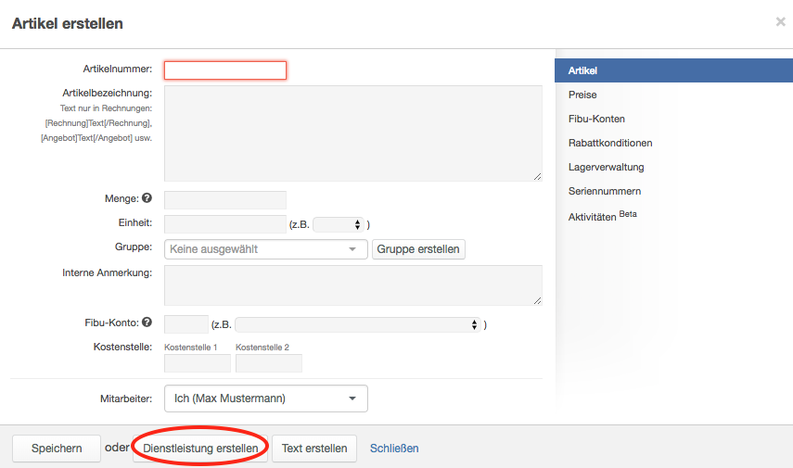
Task: Click into the Interne Anmerkung text area
Action: (x=353, y=285)
